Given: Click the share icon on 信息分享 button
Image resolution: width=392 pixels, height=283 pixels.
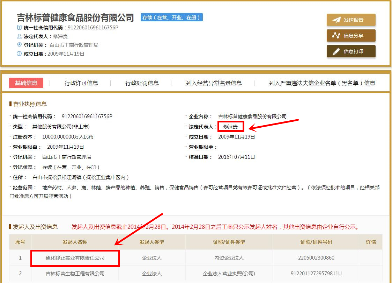Looking at the screenshot, I should pyautogui.click(x=335, y=35).
